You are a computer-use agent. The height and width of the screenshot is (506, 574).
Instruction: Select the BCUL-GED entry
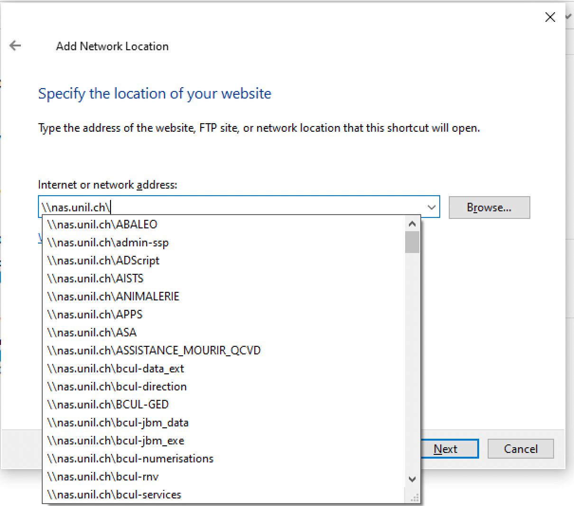point(108,405)
